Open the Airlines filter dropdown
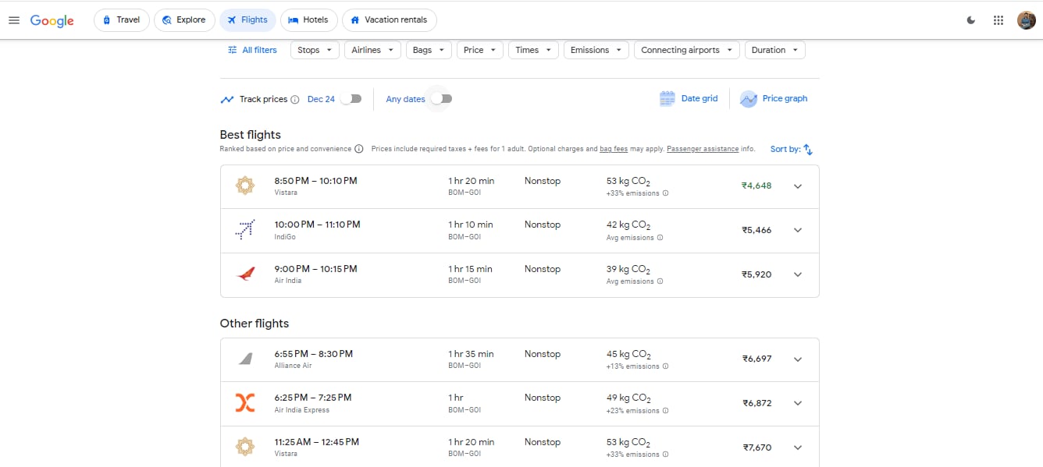Image resolution: width=1043 pixels, height=467 pixels. tap(372, 50)
